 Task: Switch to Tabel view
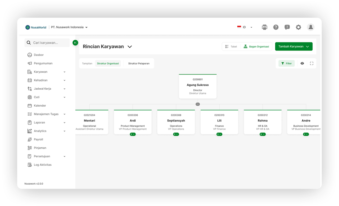pos(231,47)
